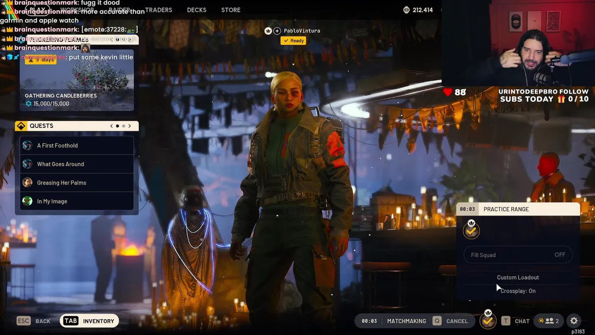Go to previous quests page arrow
Screen dimensions: 595x335
click(x=112, y=126)
